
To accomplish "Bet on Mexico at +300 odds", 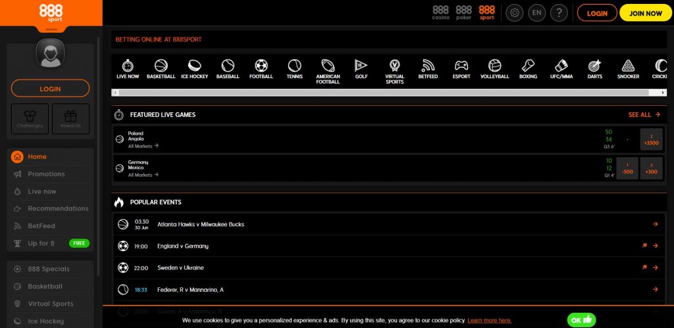I will (651, 168).
